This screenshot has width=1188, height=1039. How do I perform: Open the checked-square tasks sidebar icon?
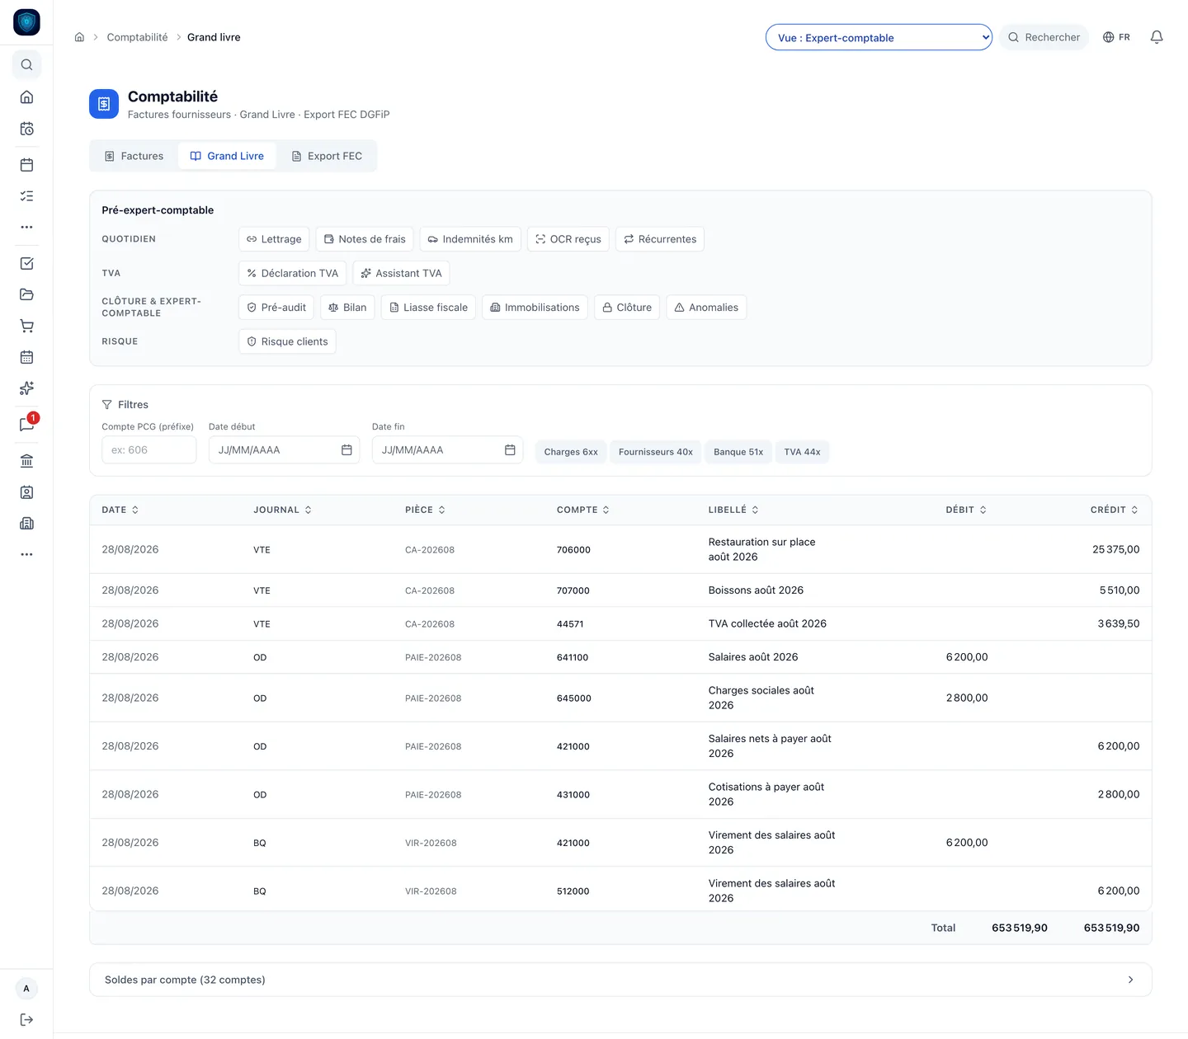click(26, 264)
